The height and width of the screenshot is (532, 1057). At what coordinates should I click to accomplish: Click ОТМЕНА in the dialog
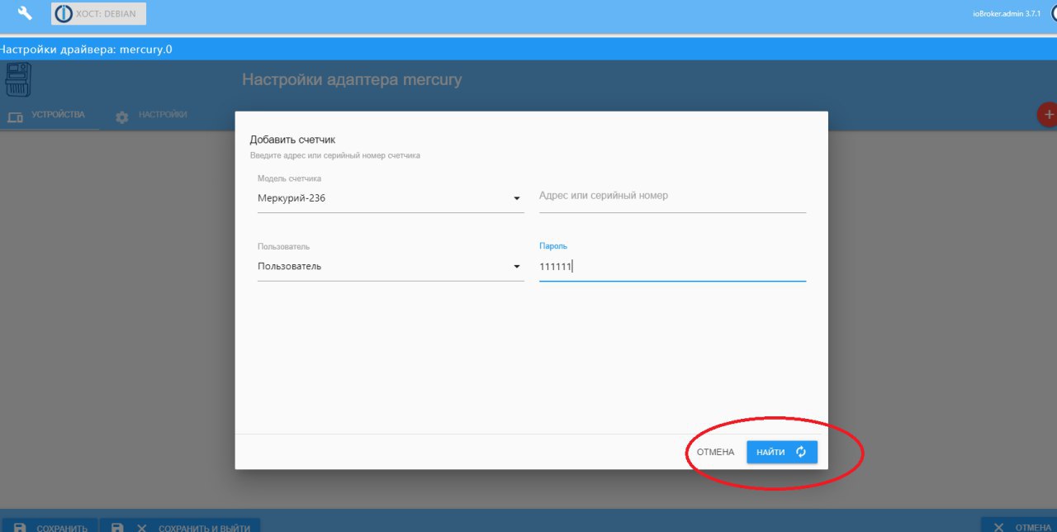715,452
